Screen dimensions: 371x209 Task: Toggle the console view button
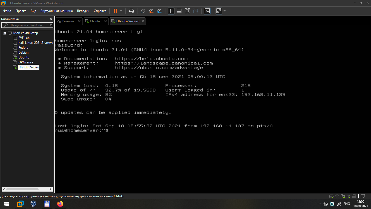tap(207, 11)
